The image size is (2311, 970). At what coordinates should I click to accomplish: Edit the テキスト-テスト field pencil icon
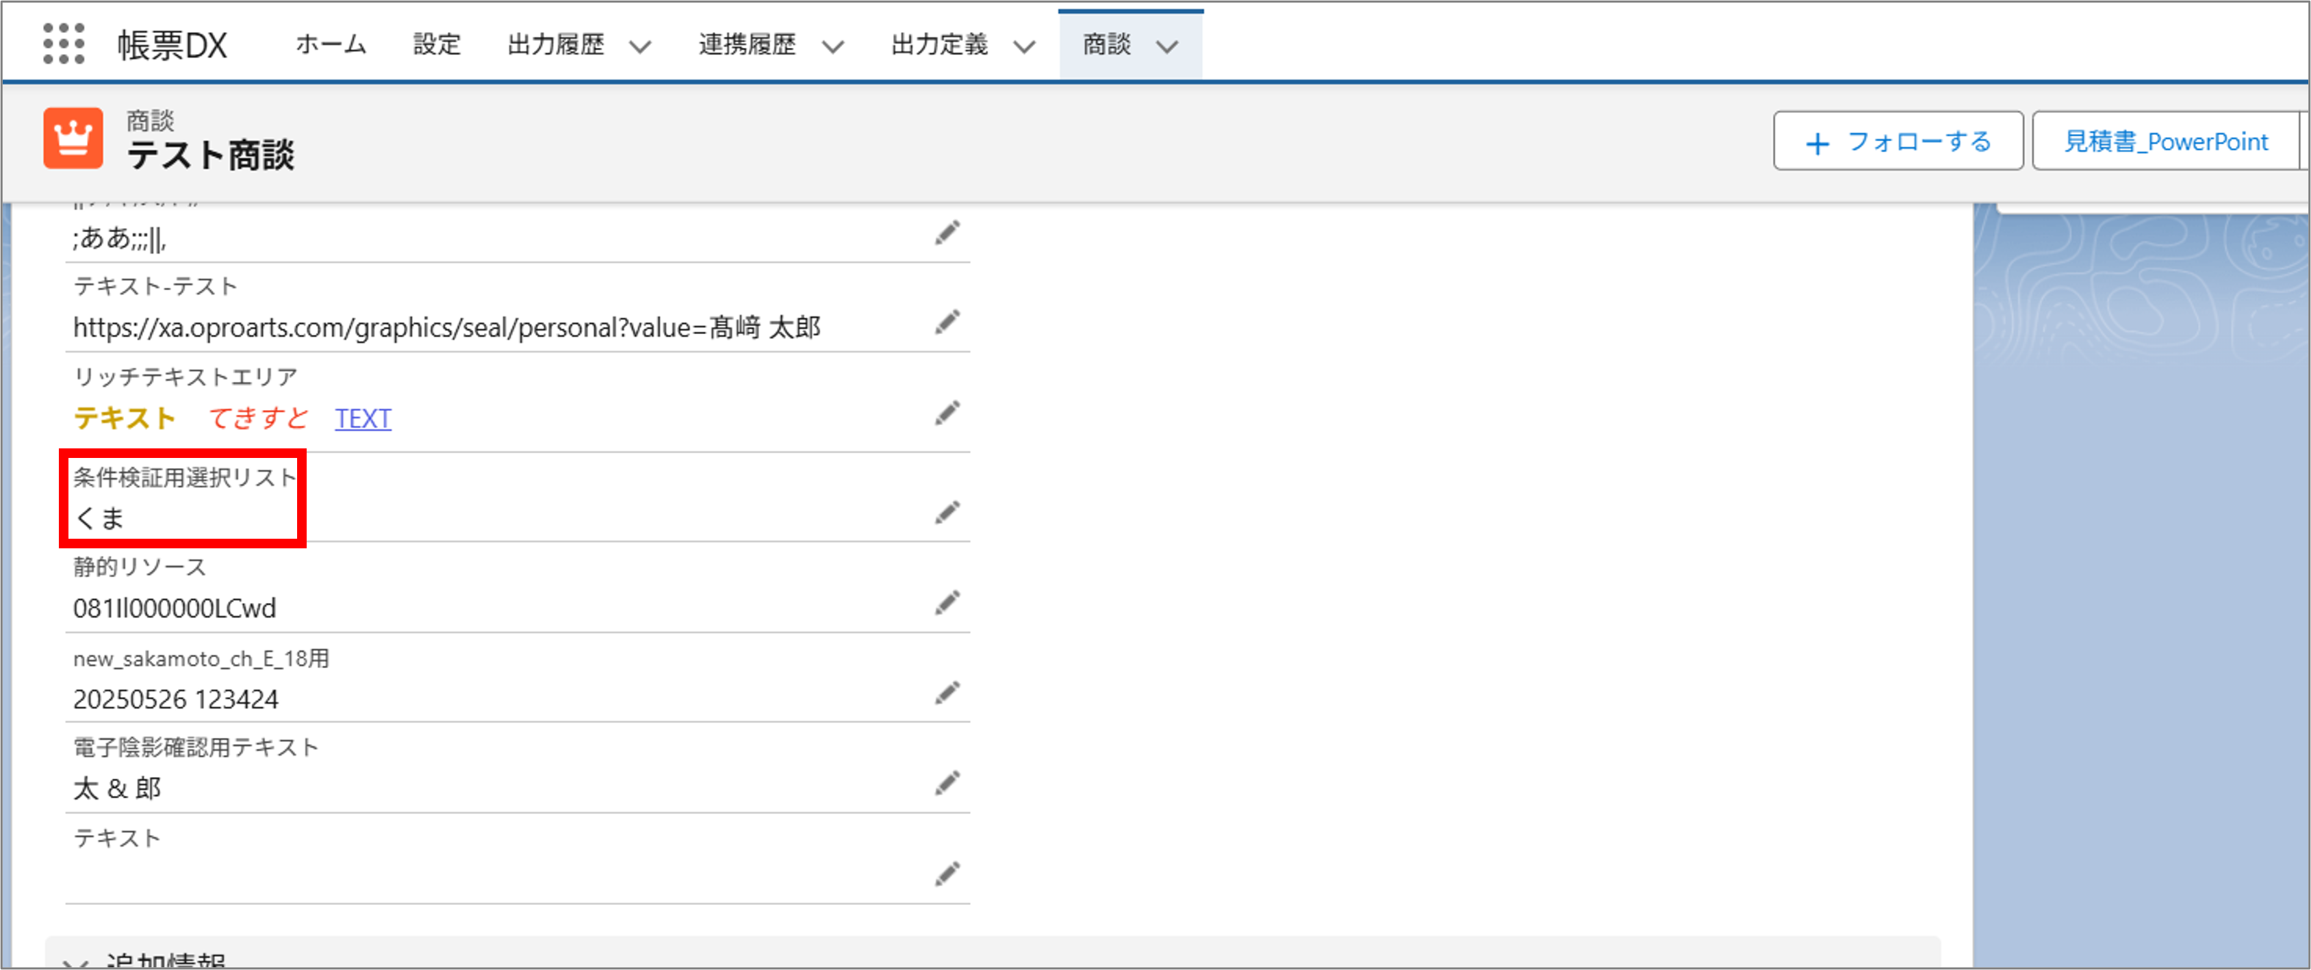point(947,322)
